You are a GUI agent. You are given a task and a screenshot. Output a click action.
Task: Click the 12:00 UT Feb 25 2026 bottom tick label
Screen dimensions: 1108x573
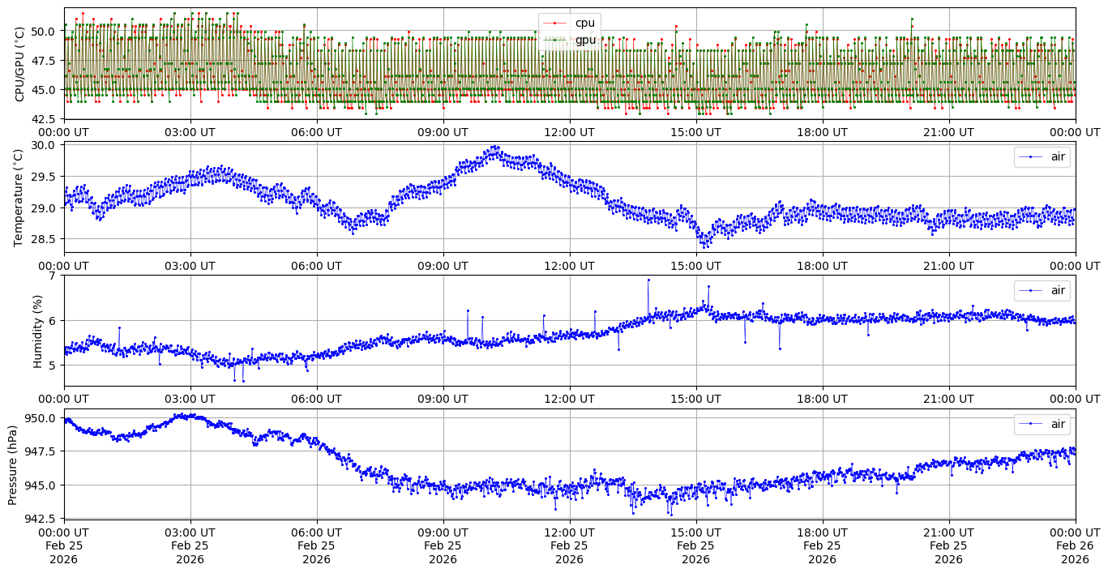coord(569,545)
